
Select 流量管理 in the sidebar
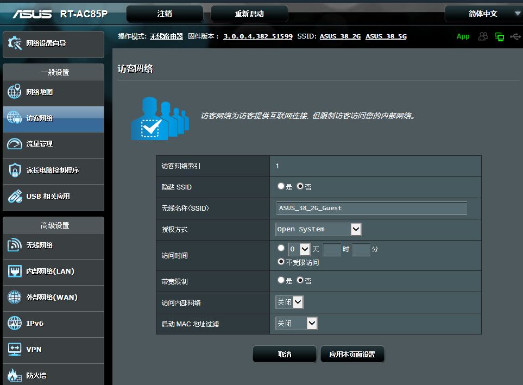point(53,144)
